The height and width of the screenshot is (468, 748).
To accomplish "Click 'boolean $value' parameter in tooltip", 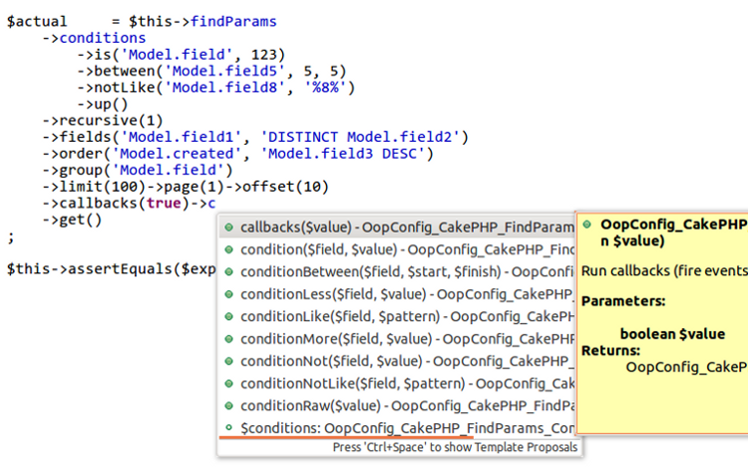I will click(672, 334).
